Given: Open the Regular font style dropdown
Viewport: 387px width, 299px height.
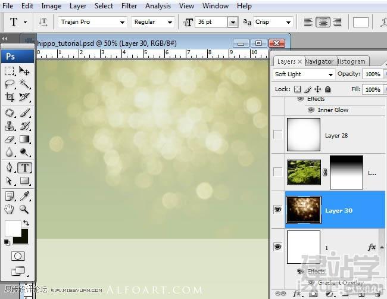Looking at the screenshot, I should click(x=170, y=22).
